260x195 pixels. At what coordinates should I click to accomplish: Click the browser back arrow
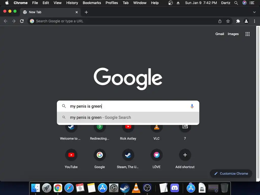click(6, 21)
